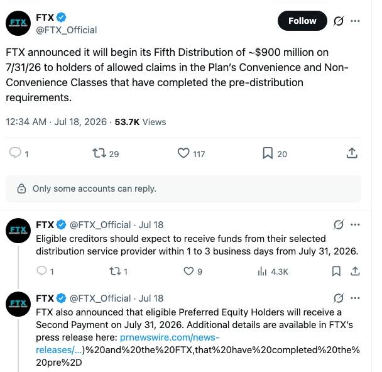Open @FTX_Official handle on main post
The height and width of the screenshot is (372, 382).
coord(67,30)
